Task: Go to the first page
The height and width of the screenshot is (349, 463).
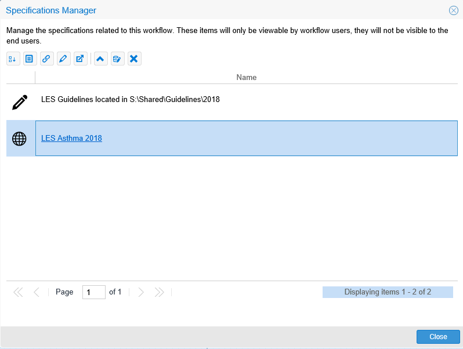Action: [x=18, y=292]
